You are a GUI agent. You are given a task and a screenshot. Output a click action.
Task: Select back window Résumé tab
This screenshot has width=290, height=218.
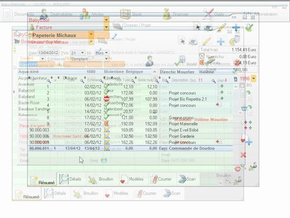[27, 195]
